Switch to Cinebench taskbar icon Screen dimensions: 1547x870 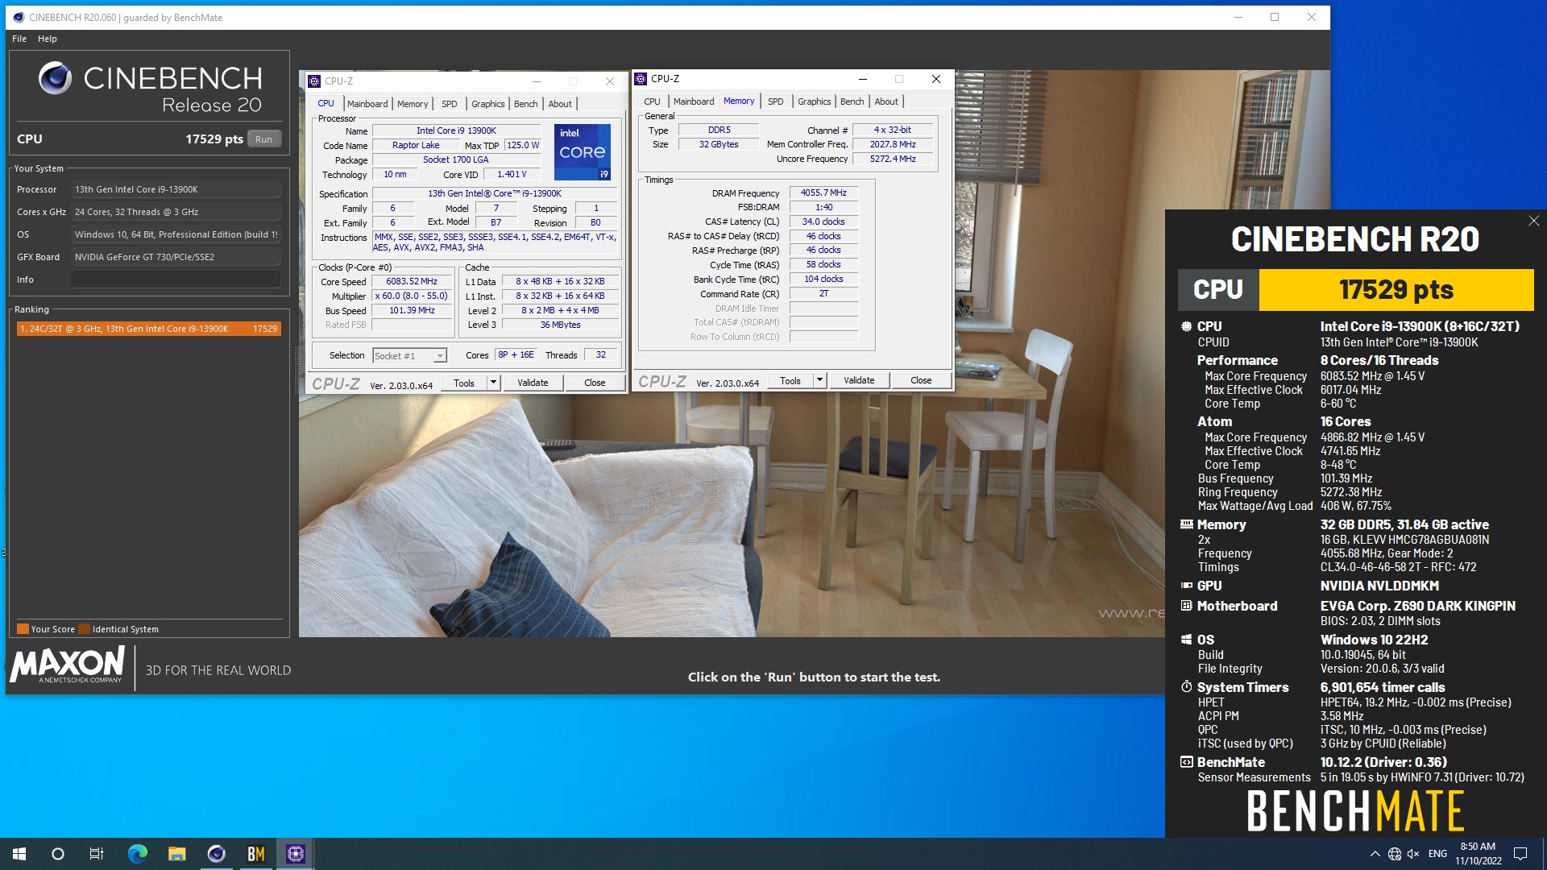[217, 854]
